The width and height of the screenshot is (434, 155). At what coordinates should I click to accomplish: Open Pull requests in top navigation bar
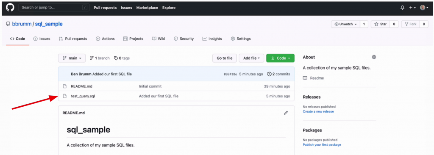105,8
